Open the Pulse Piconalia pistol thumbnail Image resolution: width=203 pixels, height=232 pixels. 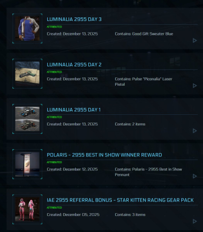click(27, 74)
